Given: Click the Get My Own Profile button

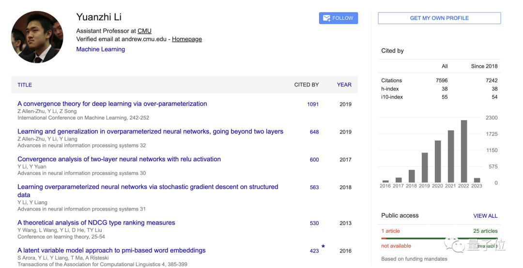Looking at the screenshot, I should (439, 18).
